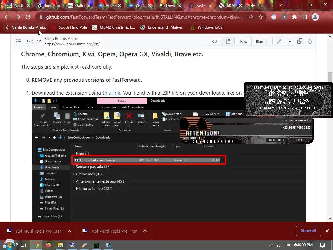This screenshot has height=250, width=333.
Task: Share this page icon in address bar
Action: point(250,17)
